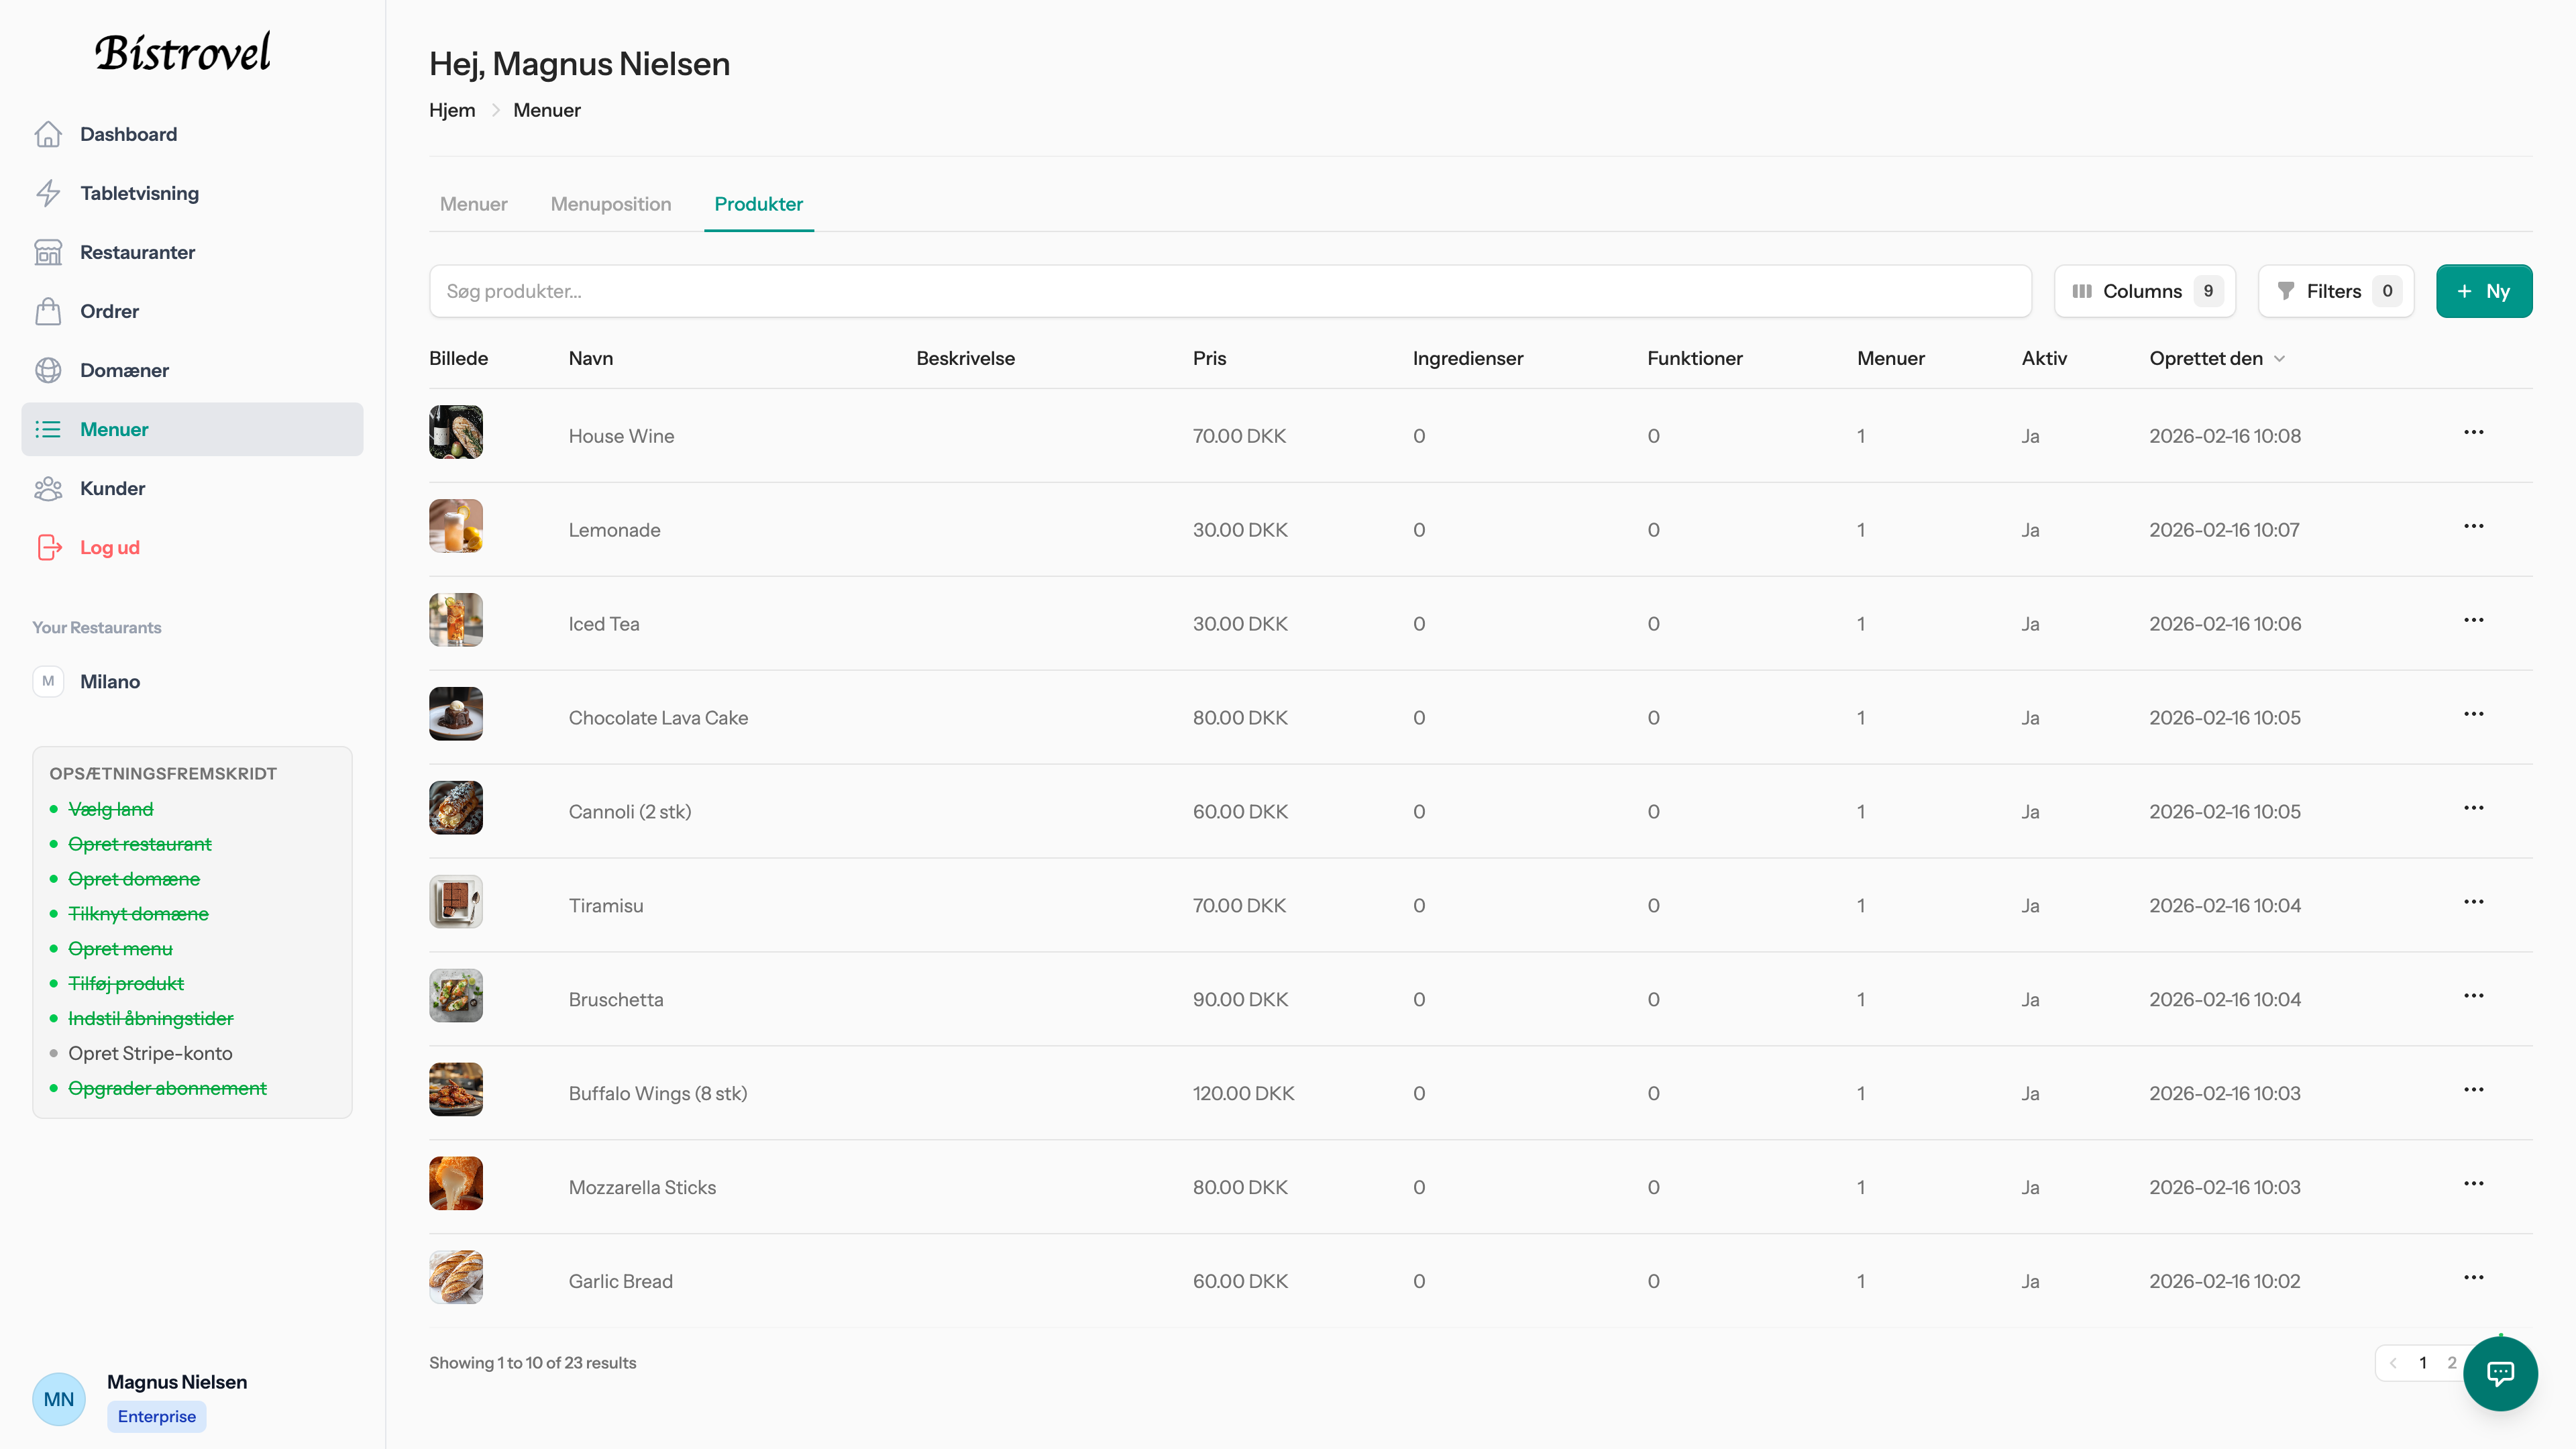2576x1449 pixels.
Task: Open three-dot menu for House Wine
Action: 2473,432
